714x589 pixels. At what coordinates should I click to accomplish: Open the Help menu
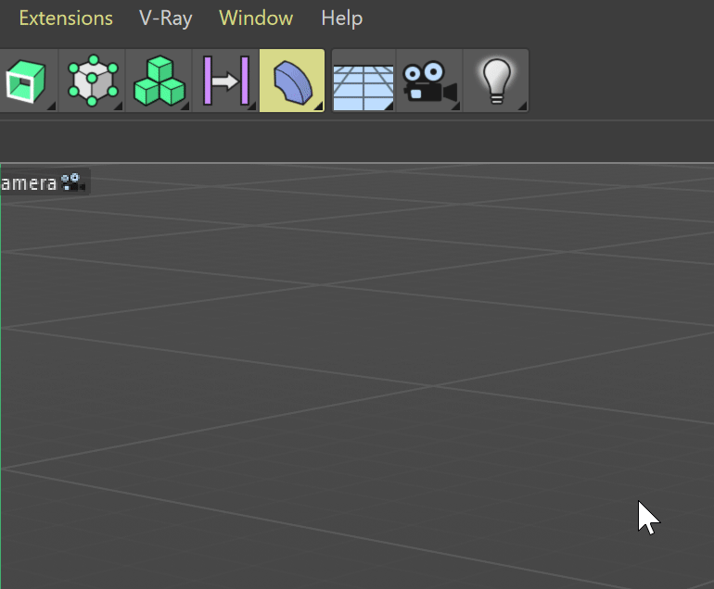coord(341,19)
